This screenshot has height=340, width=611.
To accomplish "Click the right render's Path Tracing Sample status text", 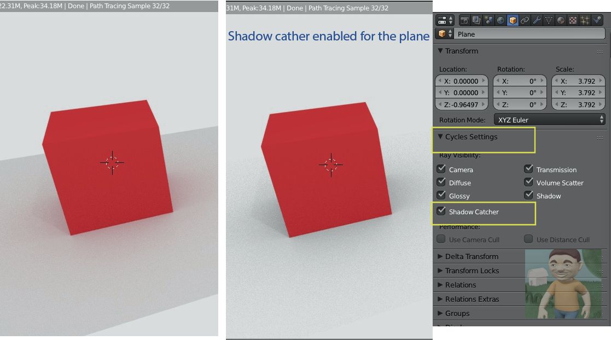I will 348,8.
